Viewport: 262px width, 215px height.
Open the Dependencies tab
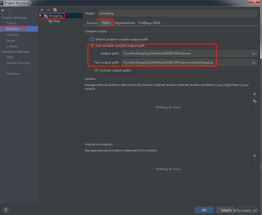coord(125,23)
